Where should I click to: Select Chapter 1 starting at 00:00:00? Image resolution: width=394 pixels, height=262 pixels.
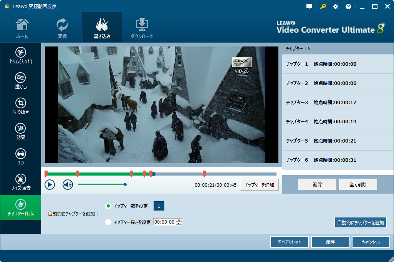pos(338,64)
